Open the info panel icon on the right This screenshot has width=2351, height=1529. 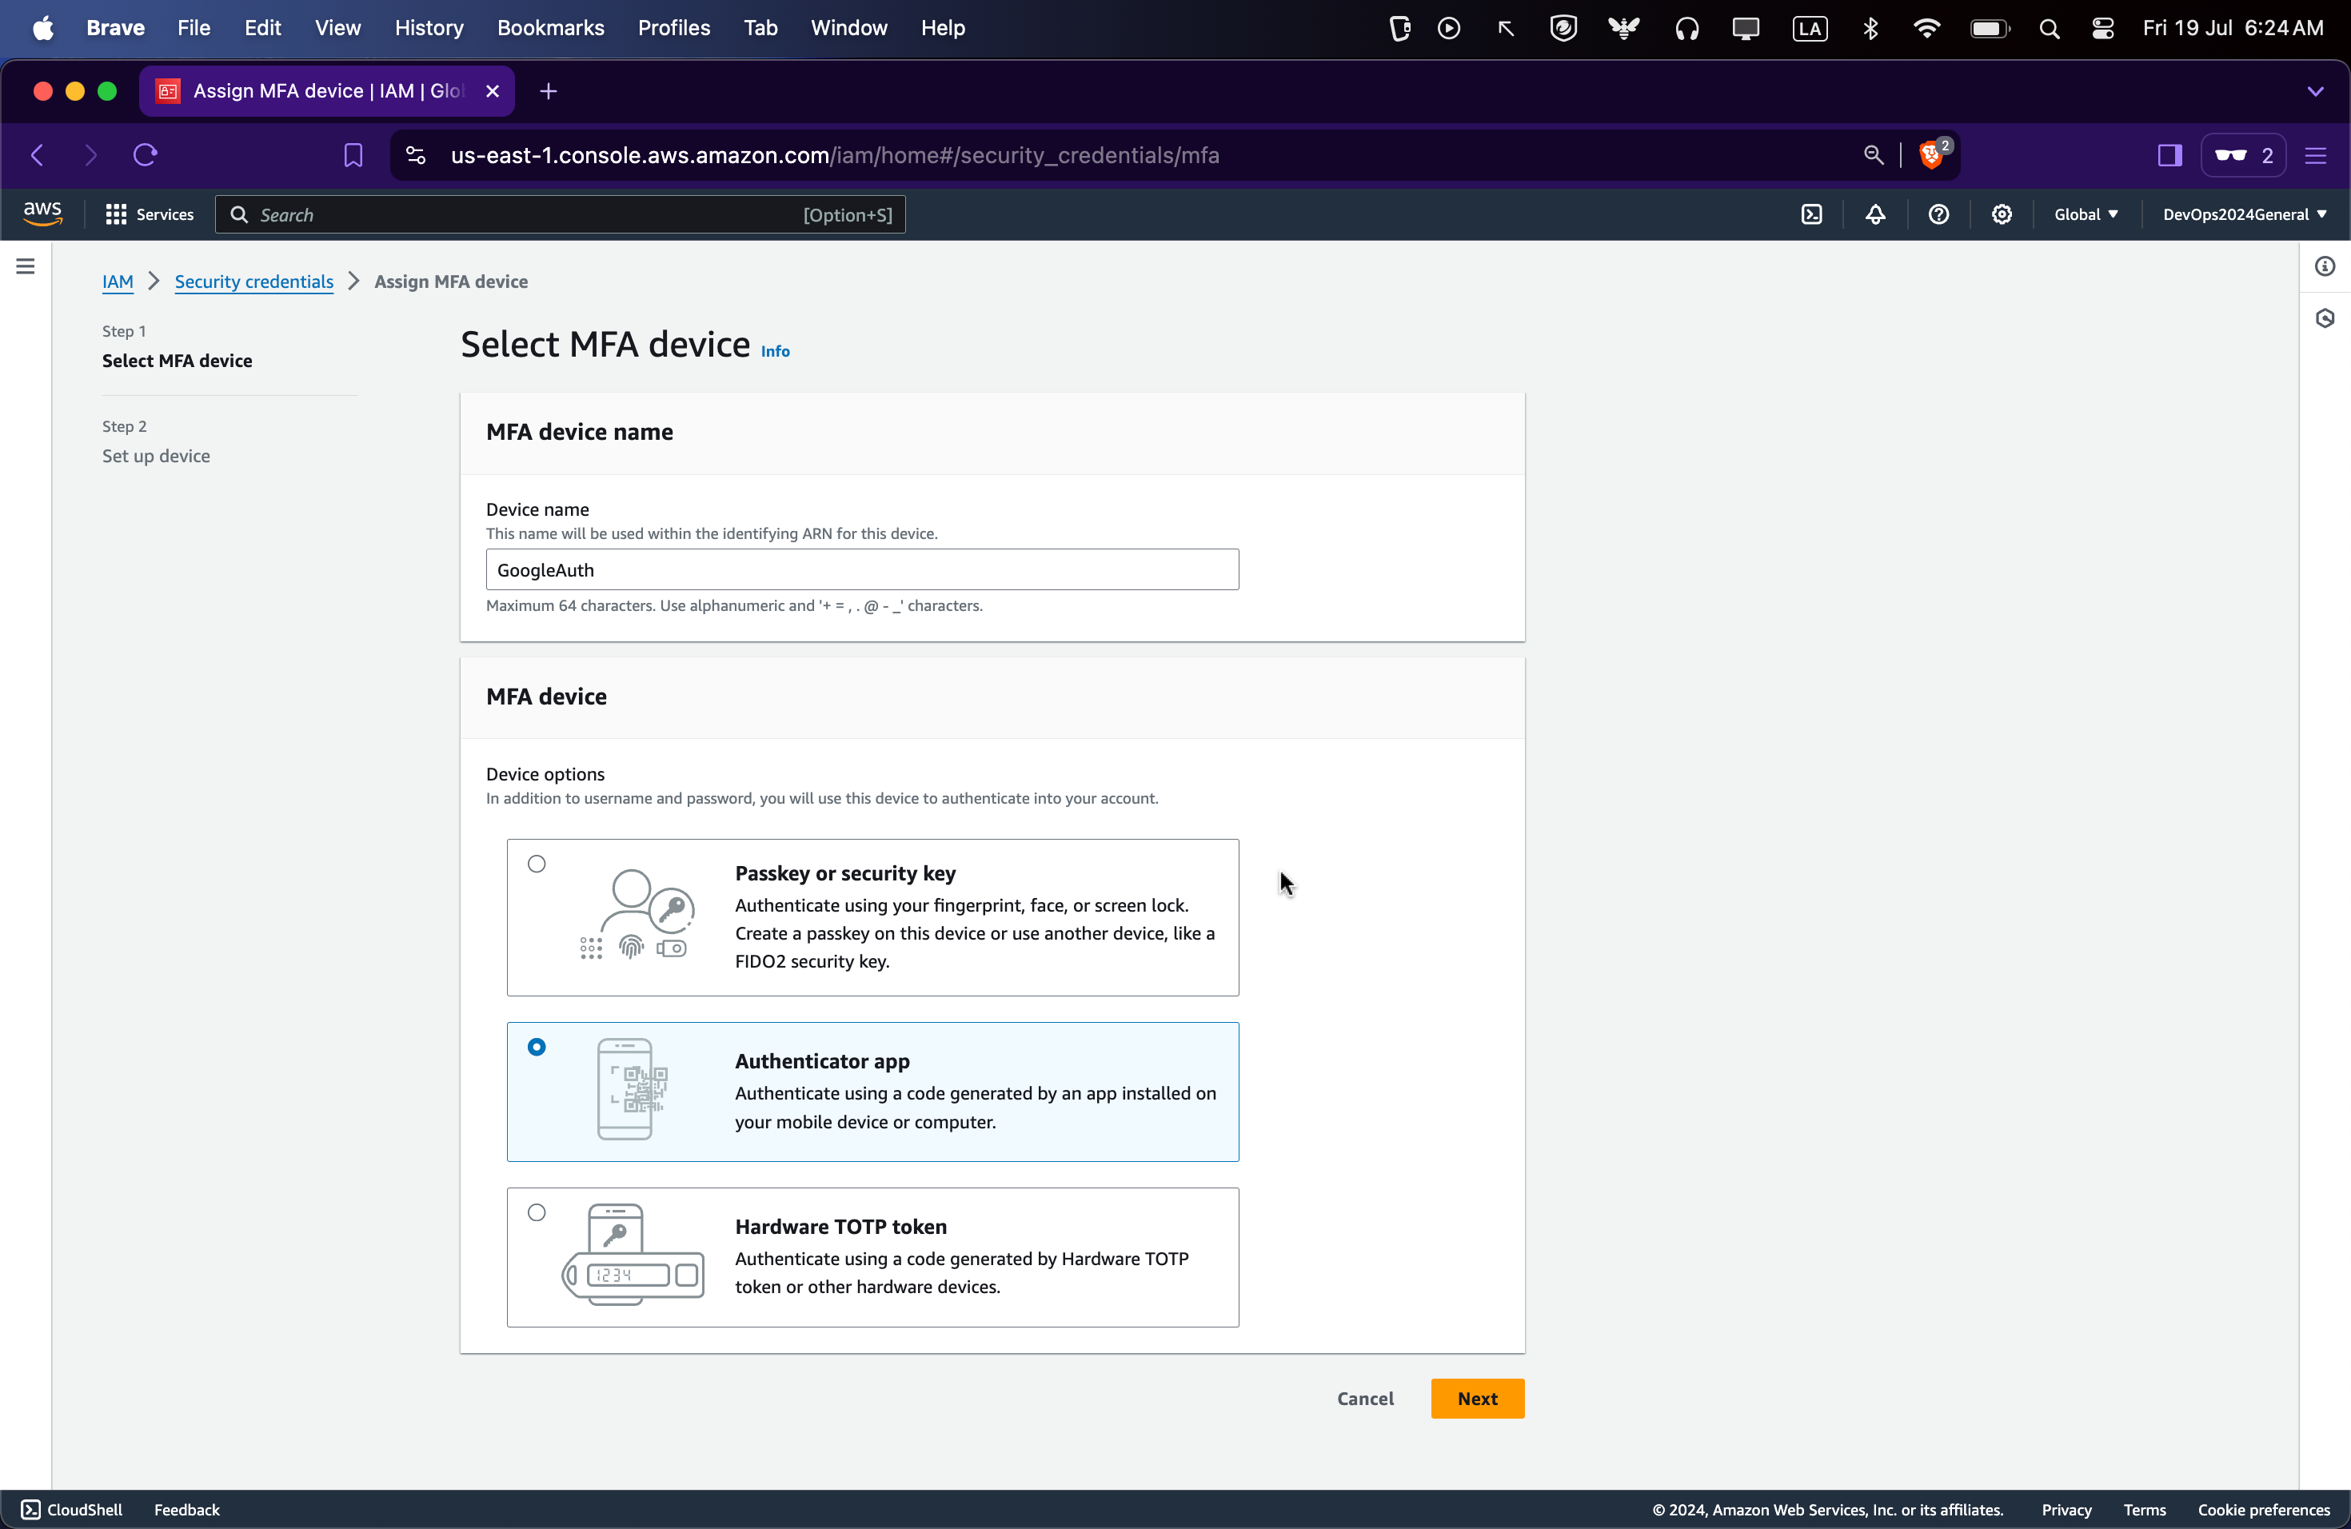tap(2325, 266)
